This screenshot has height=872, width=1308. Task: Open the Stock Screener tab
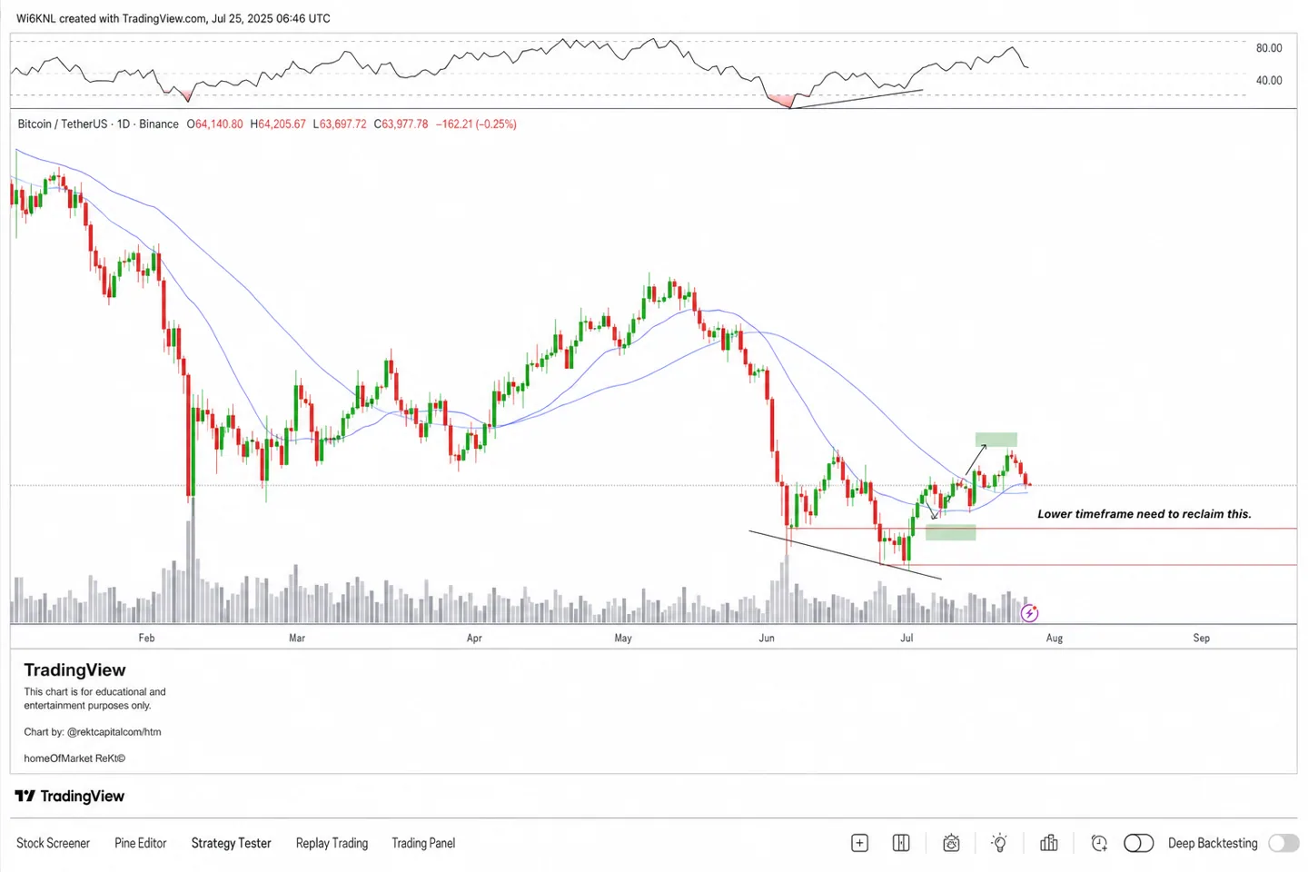tap(53, 843)
